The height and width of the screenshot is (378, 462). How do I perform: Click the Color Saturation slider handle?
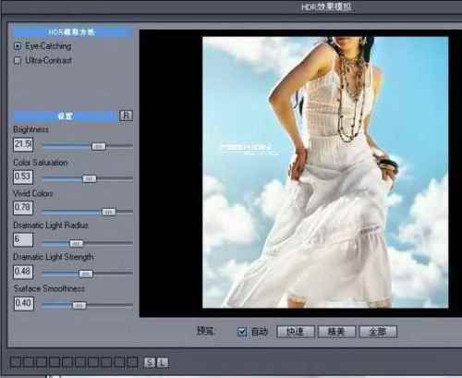(x=90, y=179)
